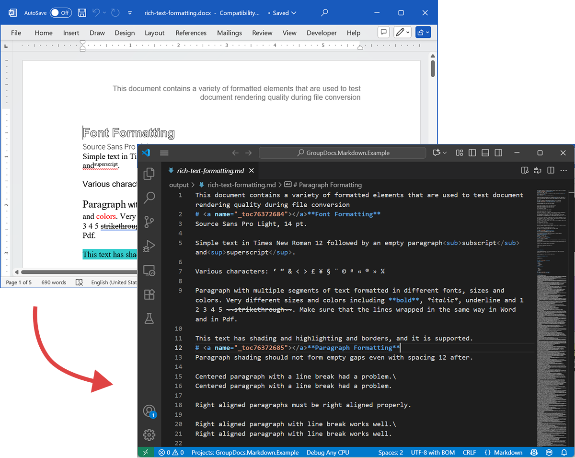Open word count via 690 words label
The width and height of the screenshot is (575, 458).
54,282
